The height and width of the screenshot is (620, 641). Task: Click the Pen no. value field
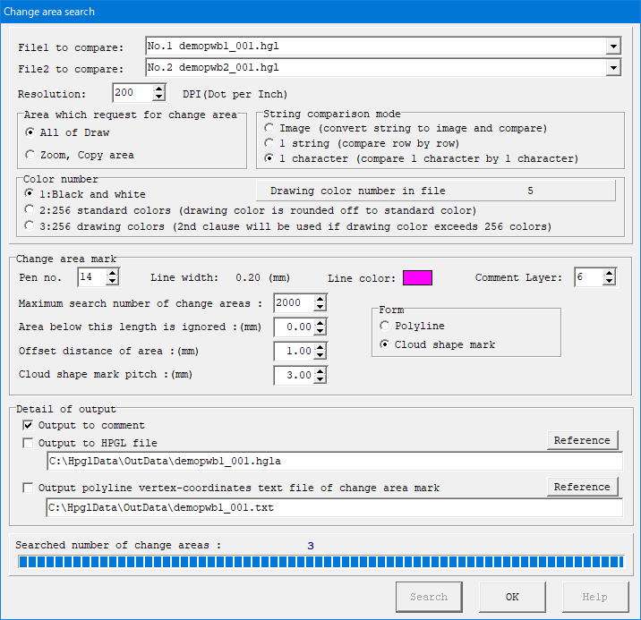(x=93, y=277)
